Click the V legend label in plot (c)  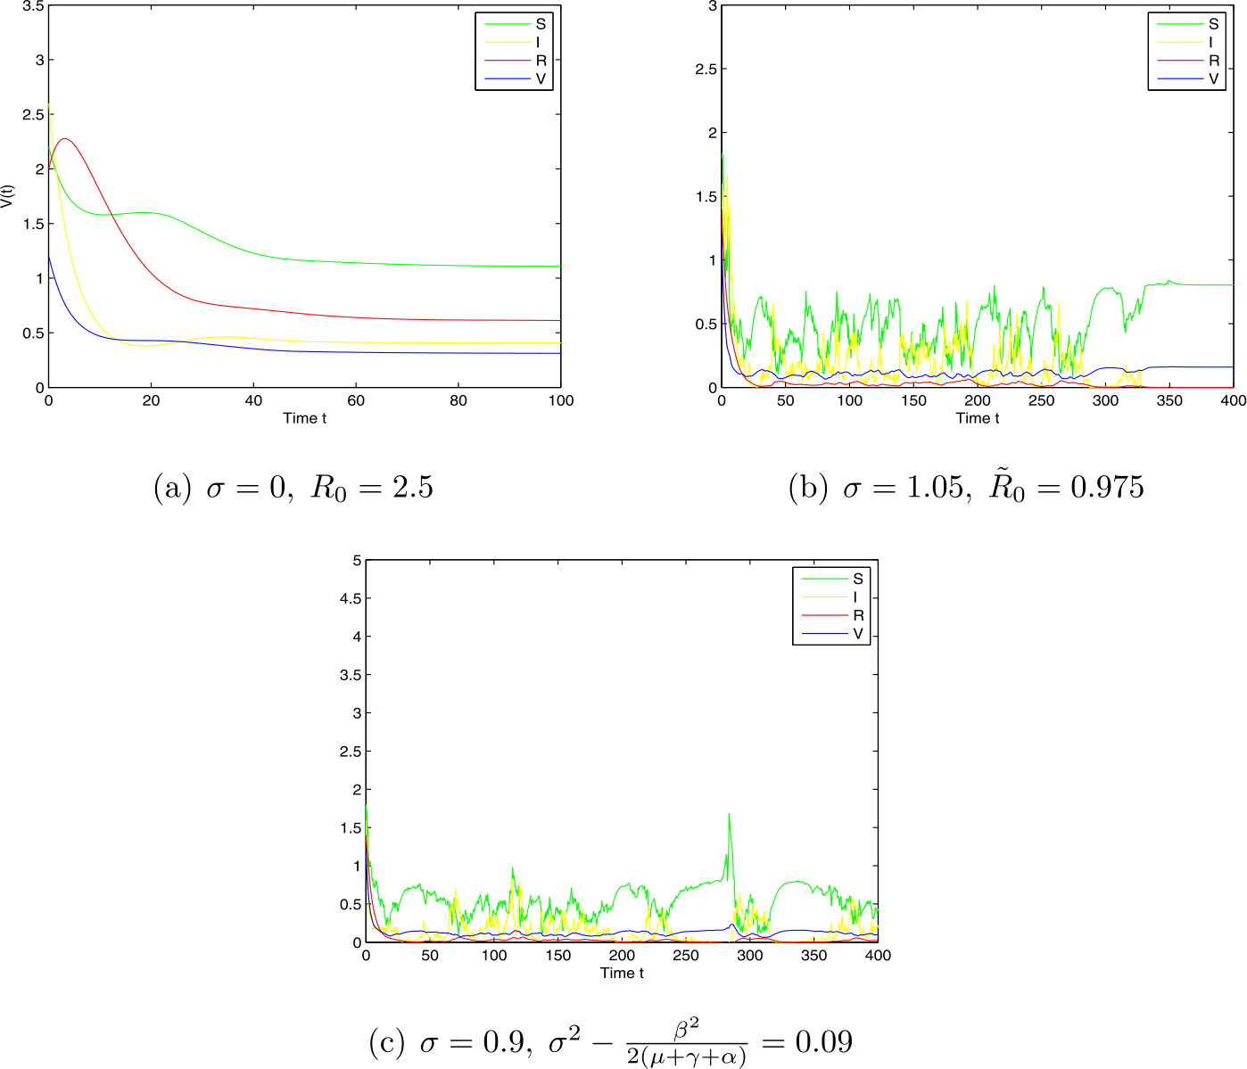(x=858, y=634)
